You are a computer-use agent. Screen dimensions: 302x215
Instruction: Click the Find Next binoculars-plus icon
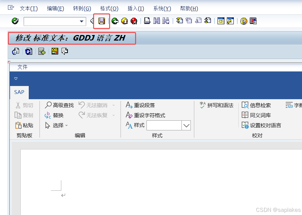tap(166, 20)
